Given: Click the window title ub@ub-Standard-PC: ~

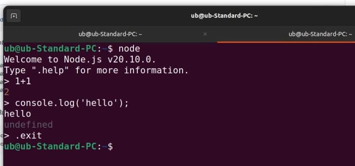Looking at the screenshot, I should pos(224,16).
